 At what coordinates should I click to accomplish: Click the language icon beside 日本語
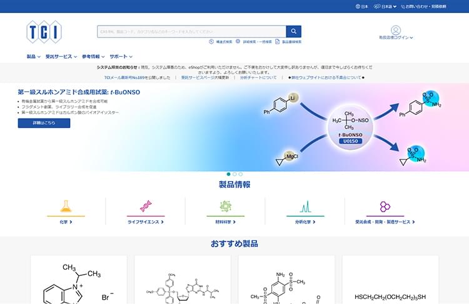(377, 6)
